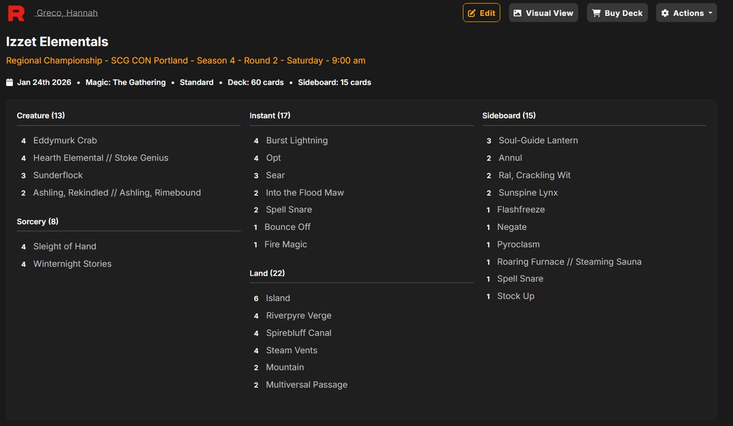Click Ral, Crackling Wit card
The height and width of the screenshot is (426, 733).
pyautogui.click(x=535, y=175)
